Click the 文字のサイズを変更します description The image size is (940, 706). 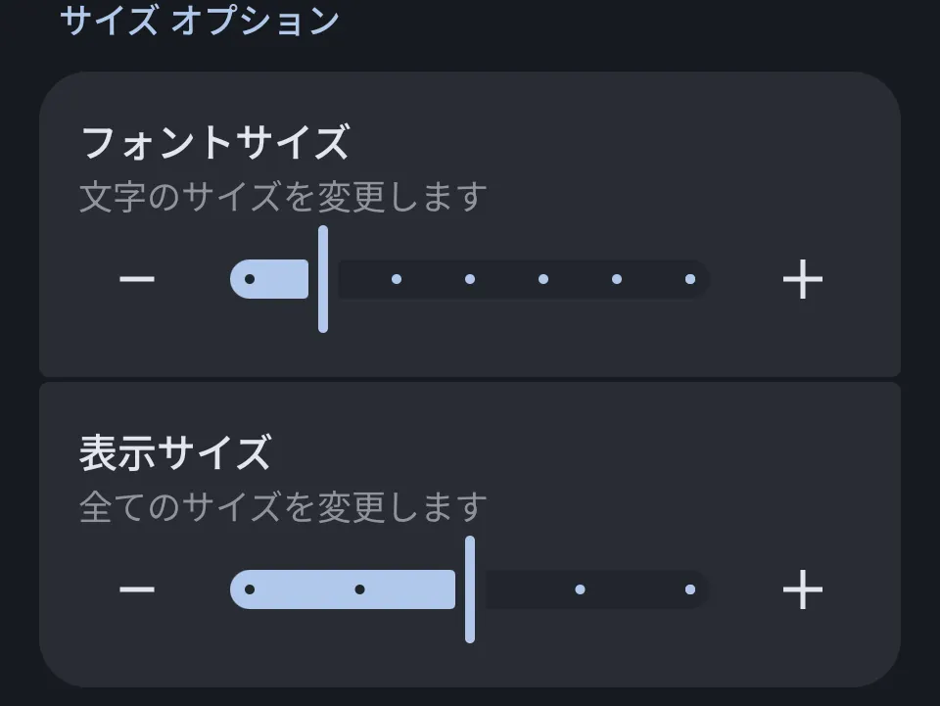(x=283, y=197)
